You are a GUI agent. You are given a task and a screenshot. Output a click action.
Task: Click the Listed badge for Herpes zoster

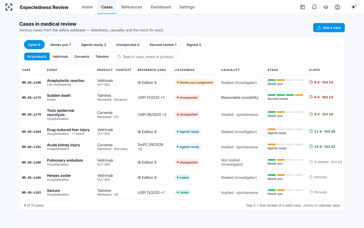click(183, 177)
